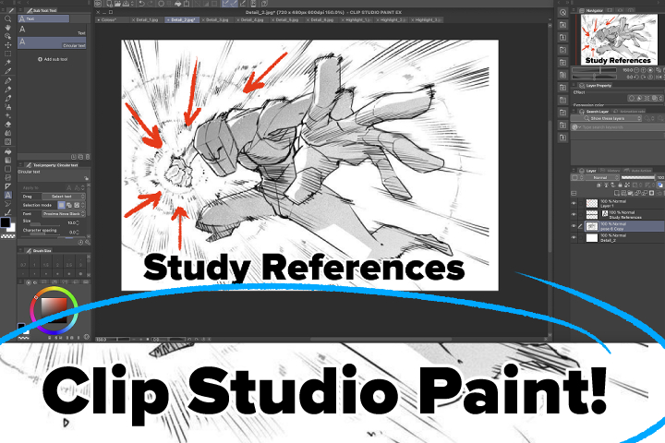Toggle Lock layer icon in Layer panel

(x=620, y=186)
